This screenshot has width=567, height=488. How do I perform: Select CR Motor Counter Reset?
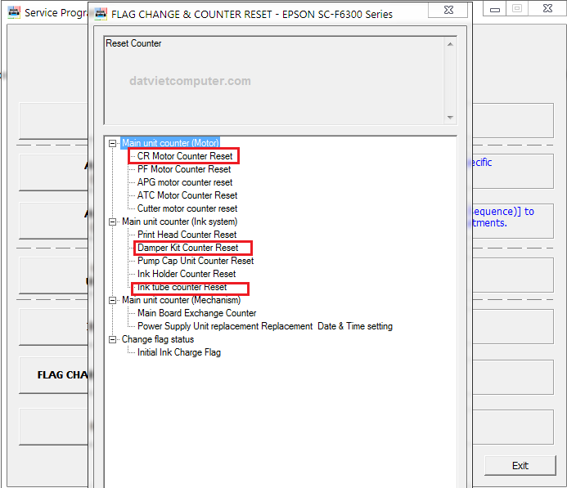[x=185, y=156]
